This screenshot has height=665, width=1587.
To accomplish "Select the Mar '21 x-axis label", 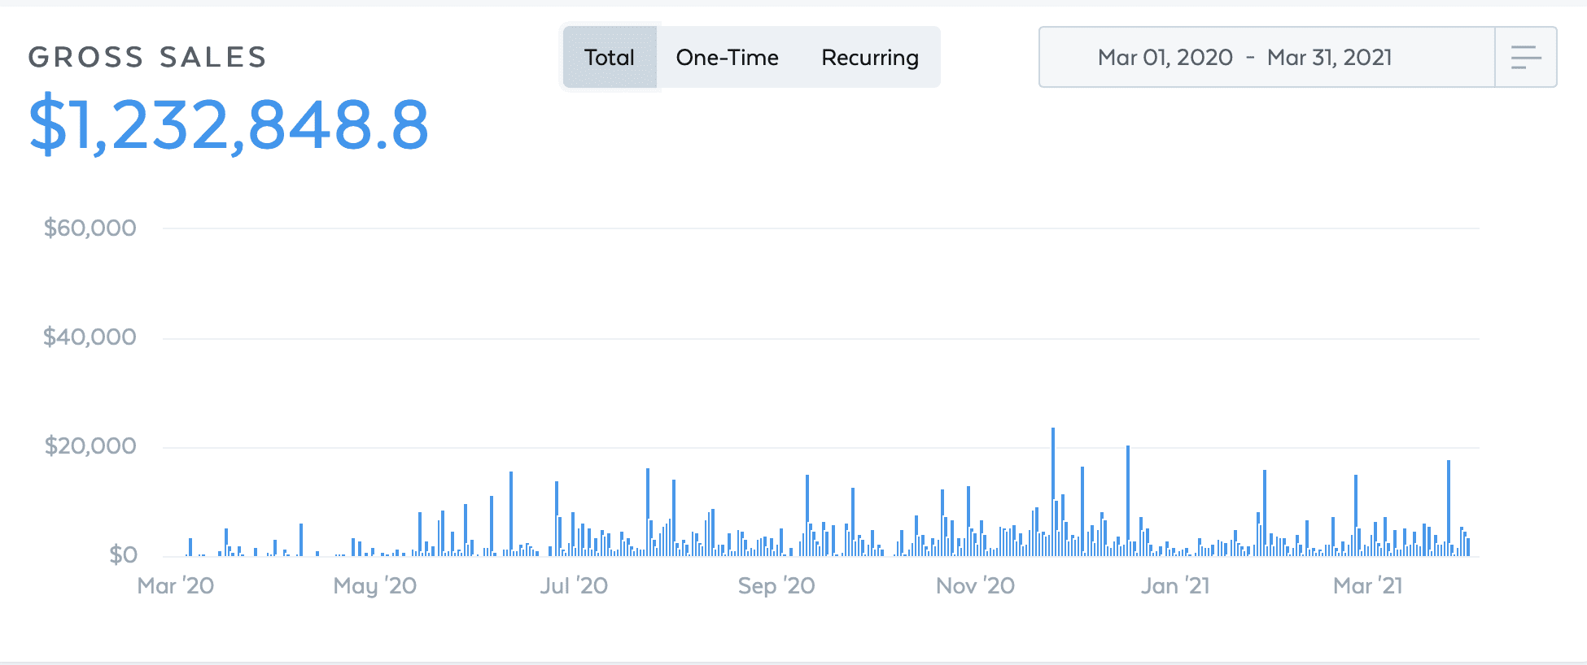I will pos(1367,586).
